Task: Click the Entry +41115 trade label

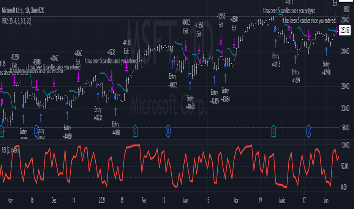Action: pos(276,60)
